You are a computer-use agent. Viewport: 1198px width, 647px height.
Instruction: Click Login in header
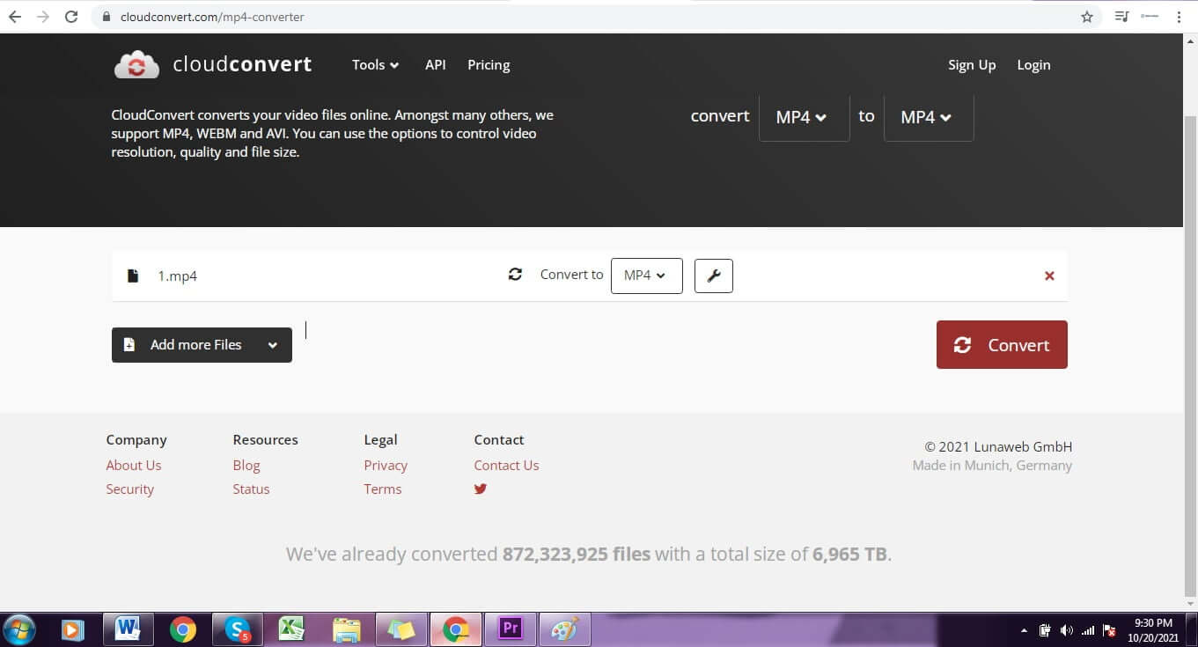coord(1033,65)
